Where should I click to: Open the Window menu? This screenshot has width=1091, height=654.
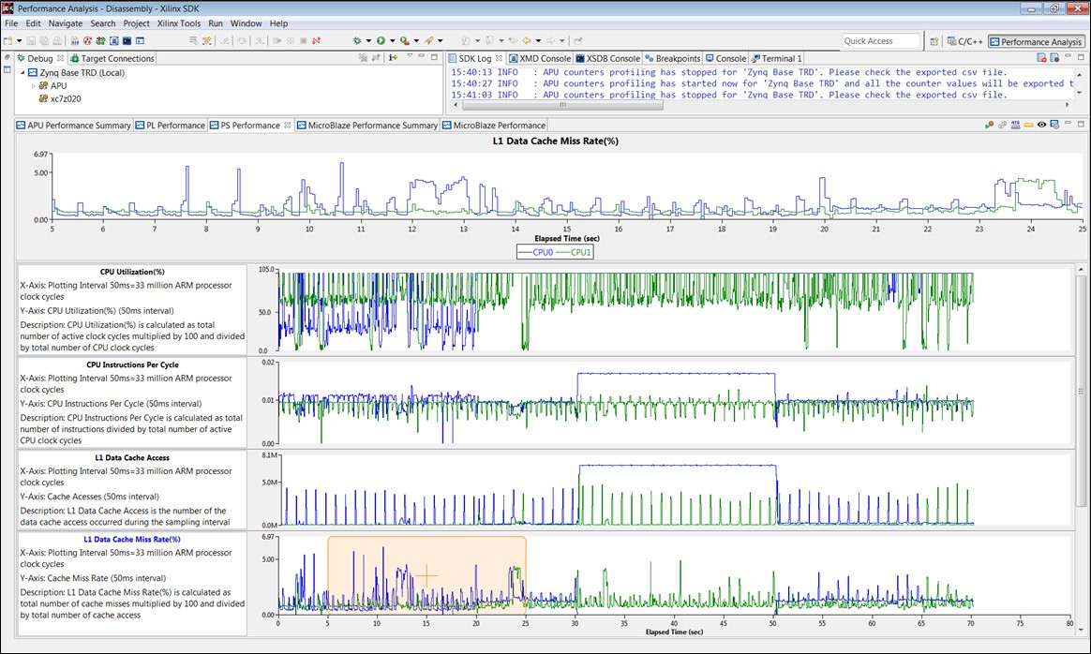click(247, 23)
